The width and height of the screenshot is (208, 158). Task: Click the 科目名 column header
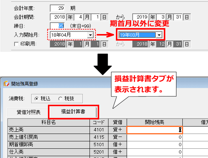click(x=49, y=122)
